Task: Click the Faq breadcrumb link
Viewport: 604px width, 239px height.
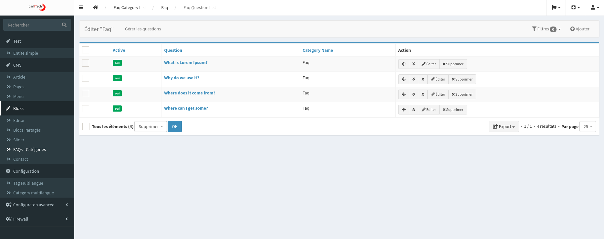Action: click(164, 7)
